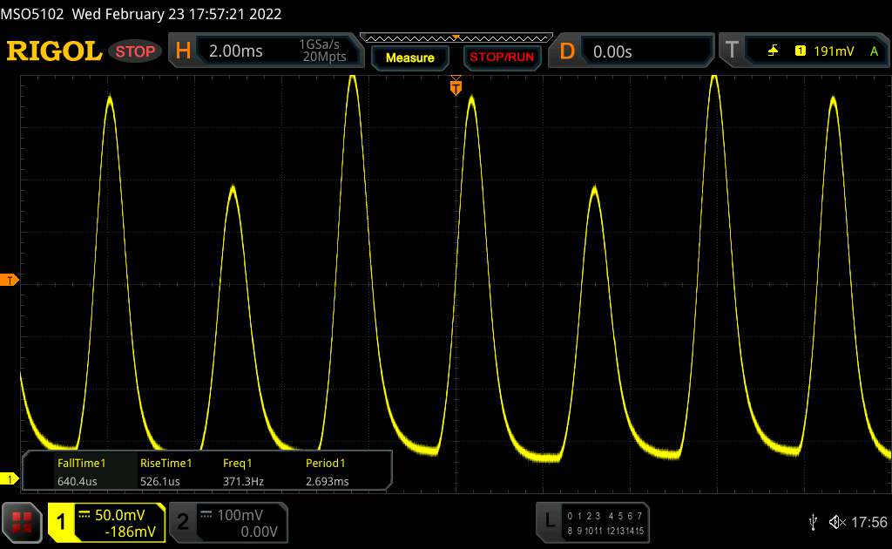
Task: Toggle the muted speaker sound icon
Action: pyautogui.click(x=836, y=521)
